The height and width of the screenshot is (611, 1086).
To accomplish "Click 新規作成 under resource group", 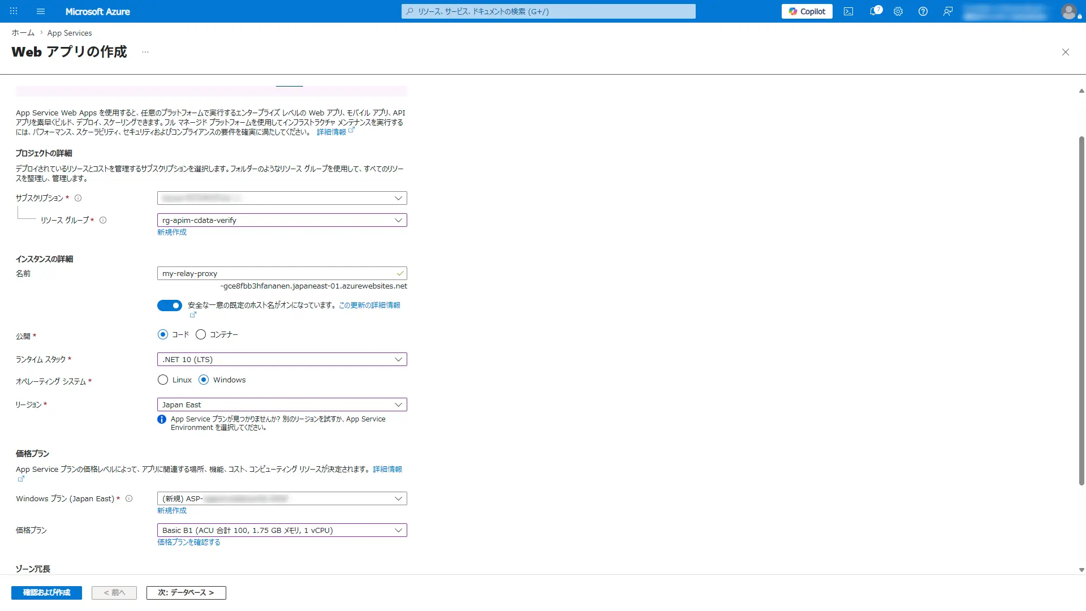I will (x=172, y=232).
